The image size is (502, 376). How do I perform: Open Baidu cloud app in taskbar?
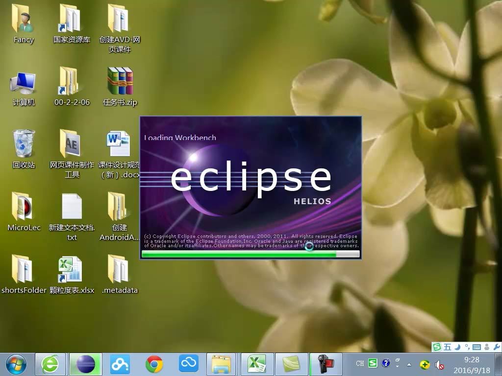click(120, 364)
